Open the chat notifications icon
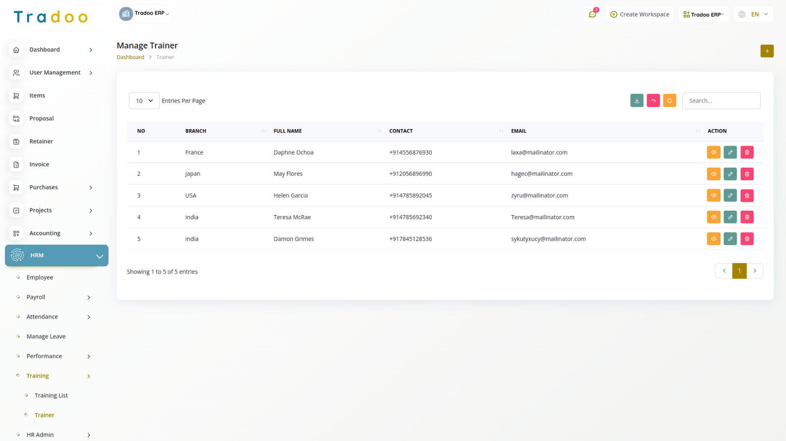786x441 pixels. pyautogui.click(x=592, y=14)
